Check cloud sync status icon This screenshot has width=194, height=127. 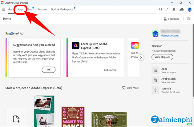(x=181, y=9)
